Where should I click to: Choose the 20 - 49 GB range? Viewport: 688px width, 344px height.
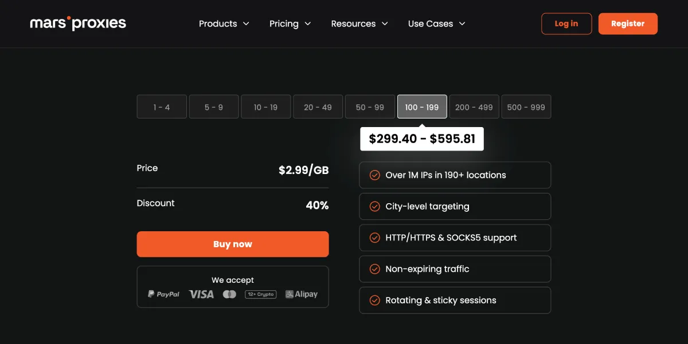(318, 107)
